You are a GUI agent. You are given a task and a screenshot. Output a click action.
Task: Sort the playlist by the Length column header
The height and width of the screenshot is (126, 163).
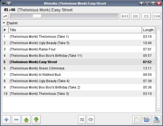tap(148, 30)
